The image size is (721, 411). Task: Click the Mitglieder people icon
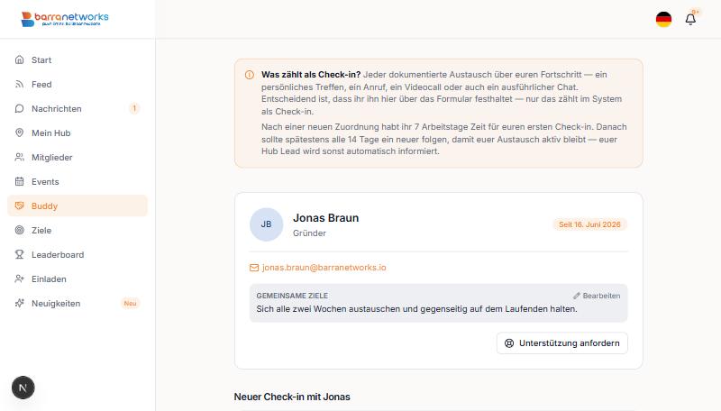[x=19, y=157]
